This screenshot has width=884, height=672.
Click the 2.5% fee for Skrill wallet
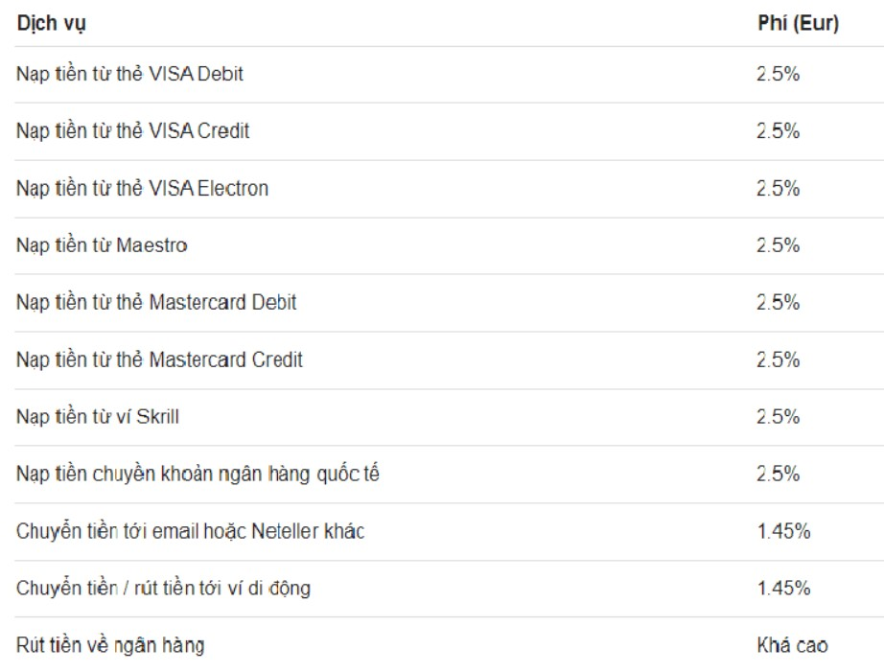pos(778,417)
